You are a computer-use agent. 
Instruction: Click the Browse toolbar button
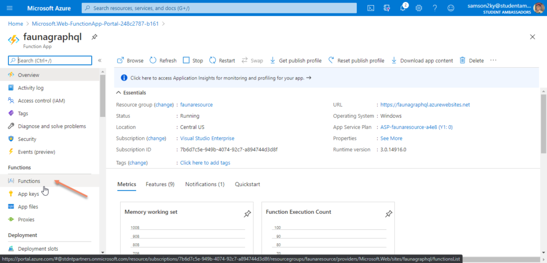pos(130,60)
